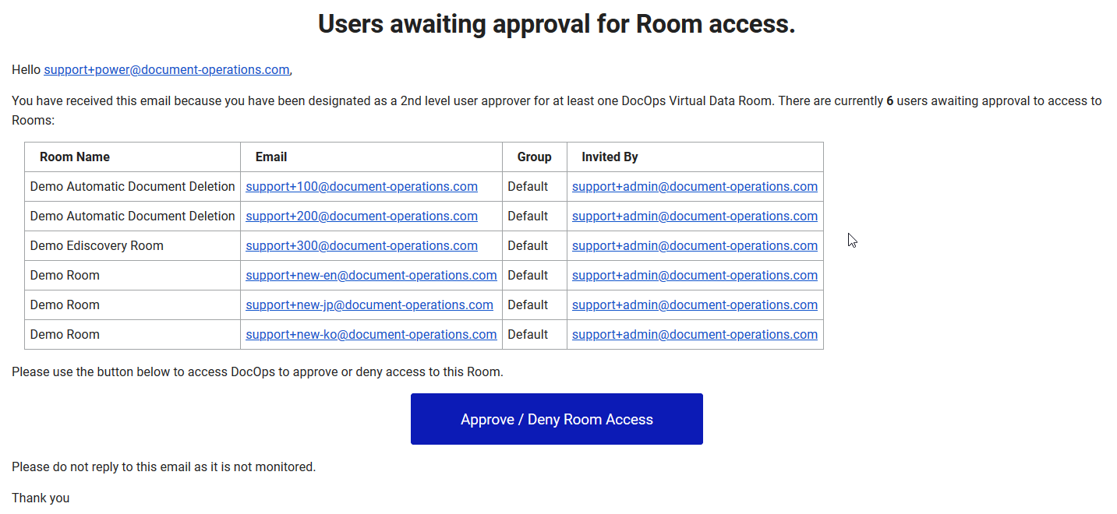
Task: Click admin link in the support+new-jp row
Action: [x=695, y=305]
